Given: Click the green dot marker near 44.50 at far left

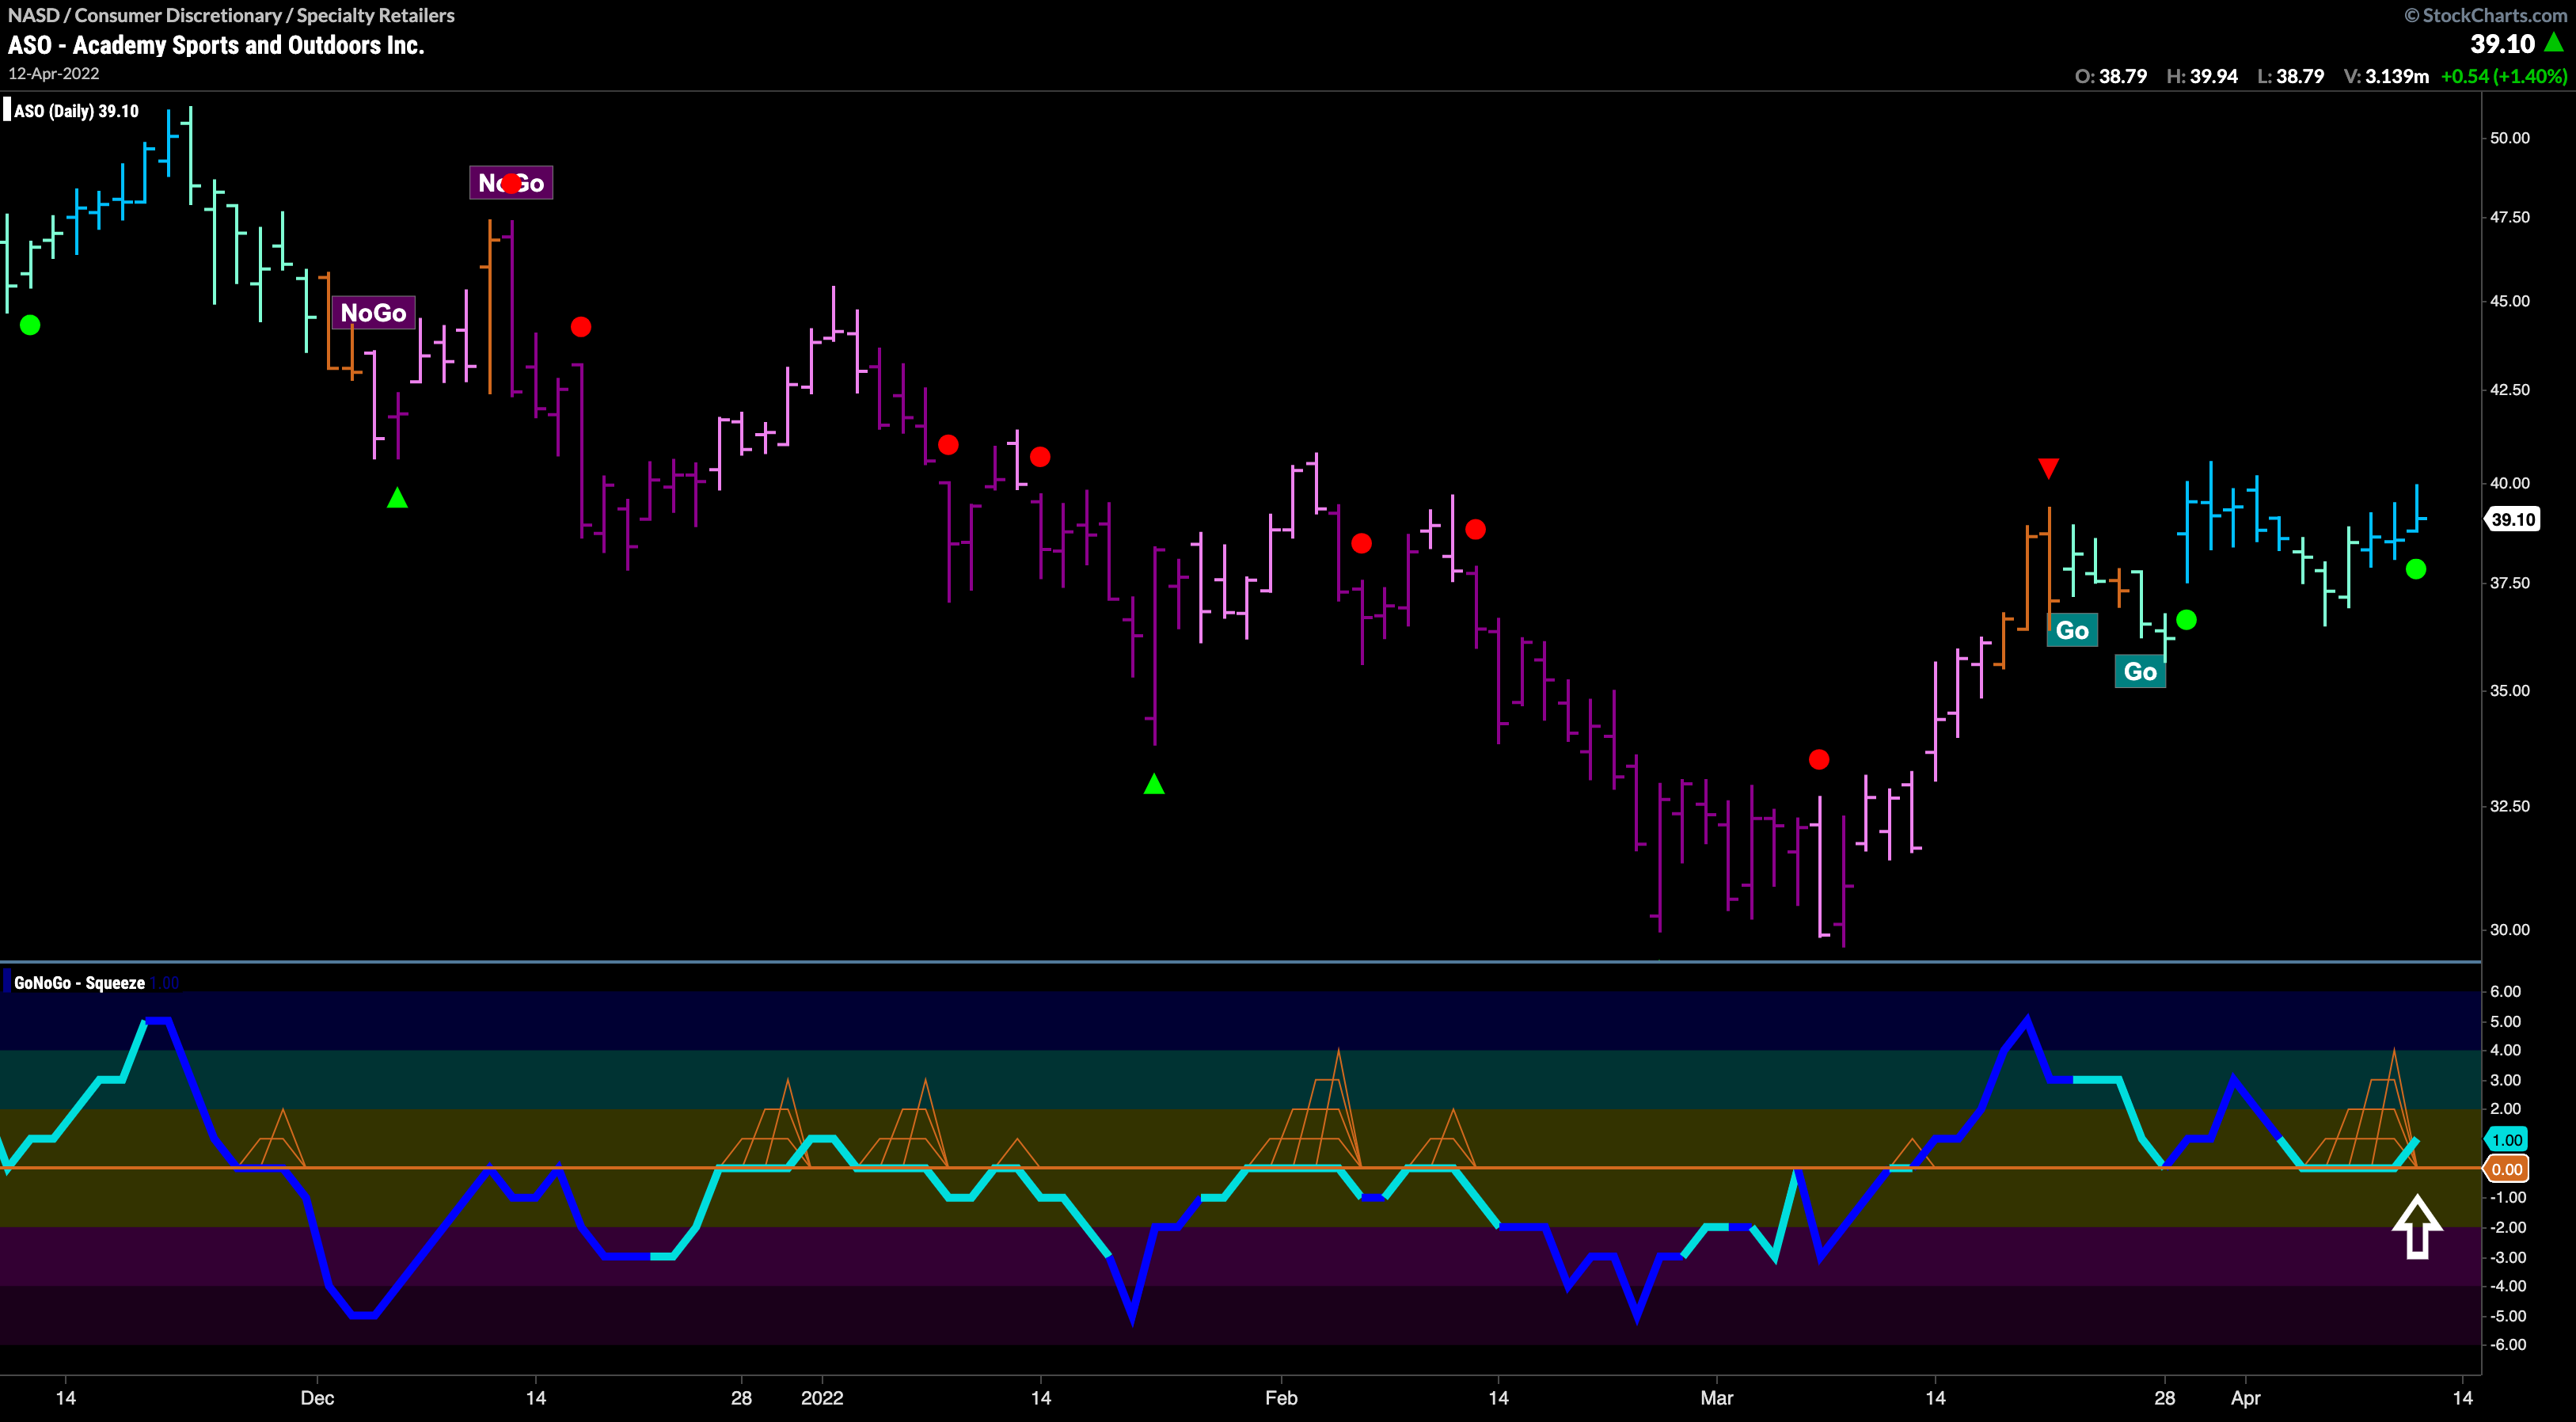Looking at the screenshot, I should [30, 325].
